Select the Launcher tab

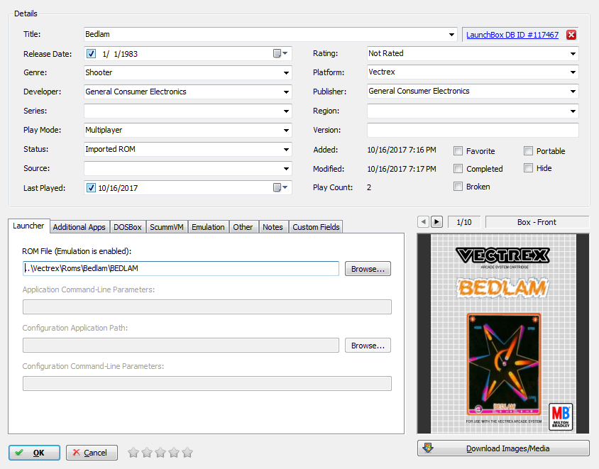[28, 226]
